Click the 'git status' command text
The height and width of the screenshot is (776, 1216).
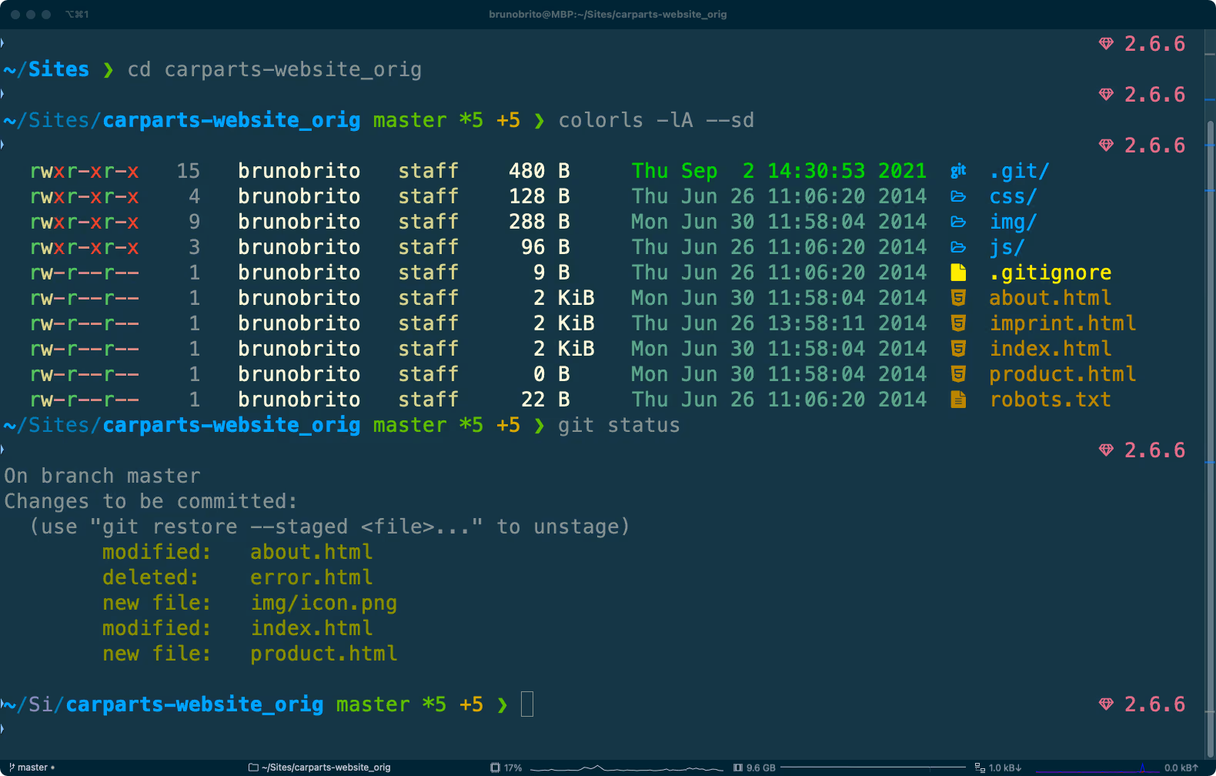point(619,426)
